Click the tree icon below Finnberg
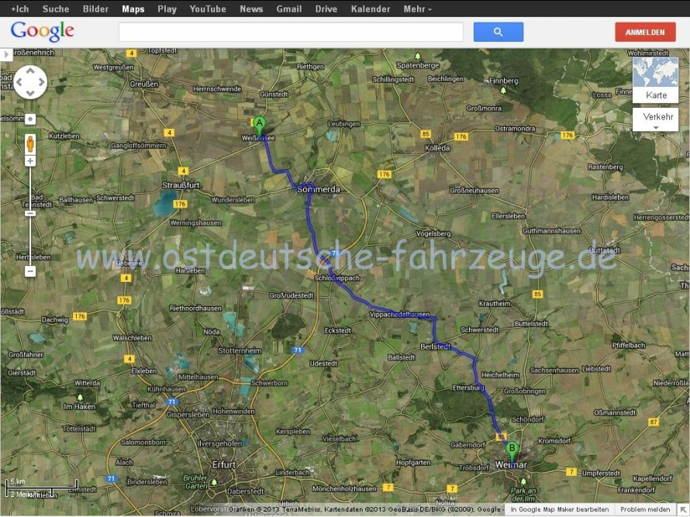The image size is (690, 517). pyautogui.click(x=503, y=90)
